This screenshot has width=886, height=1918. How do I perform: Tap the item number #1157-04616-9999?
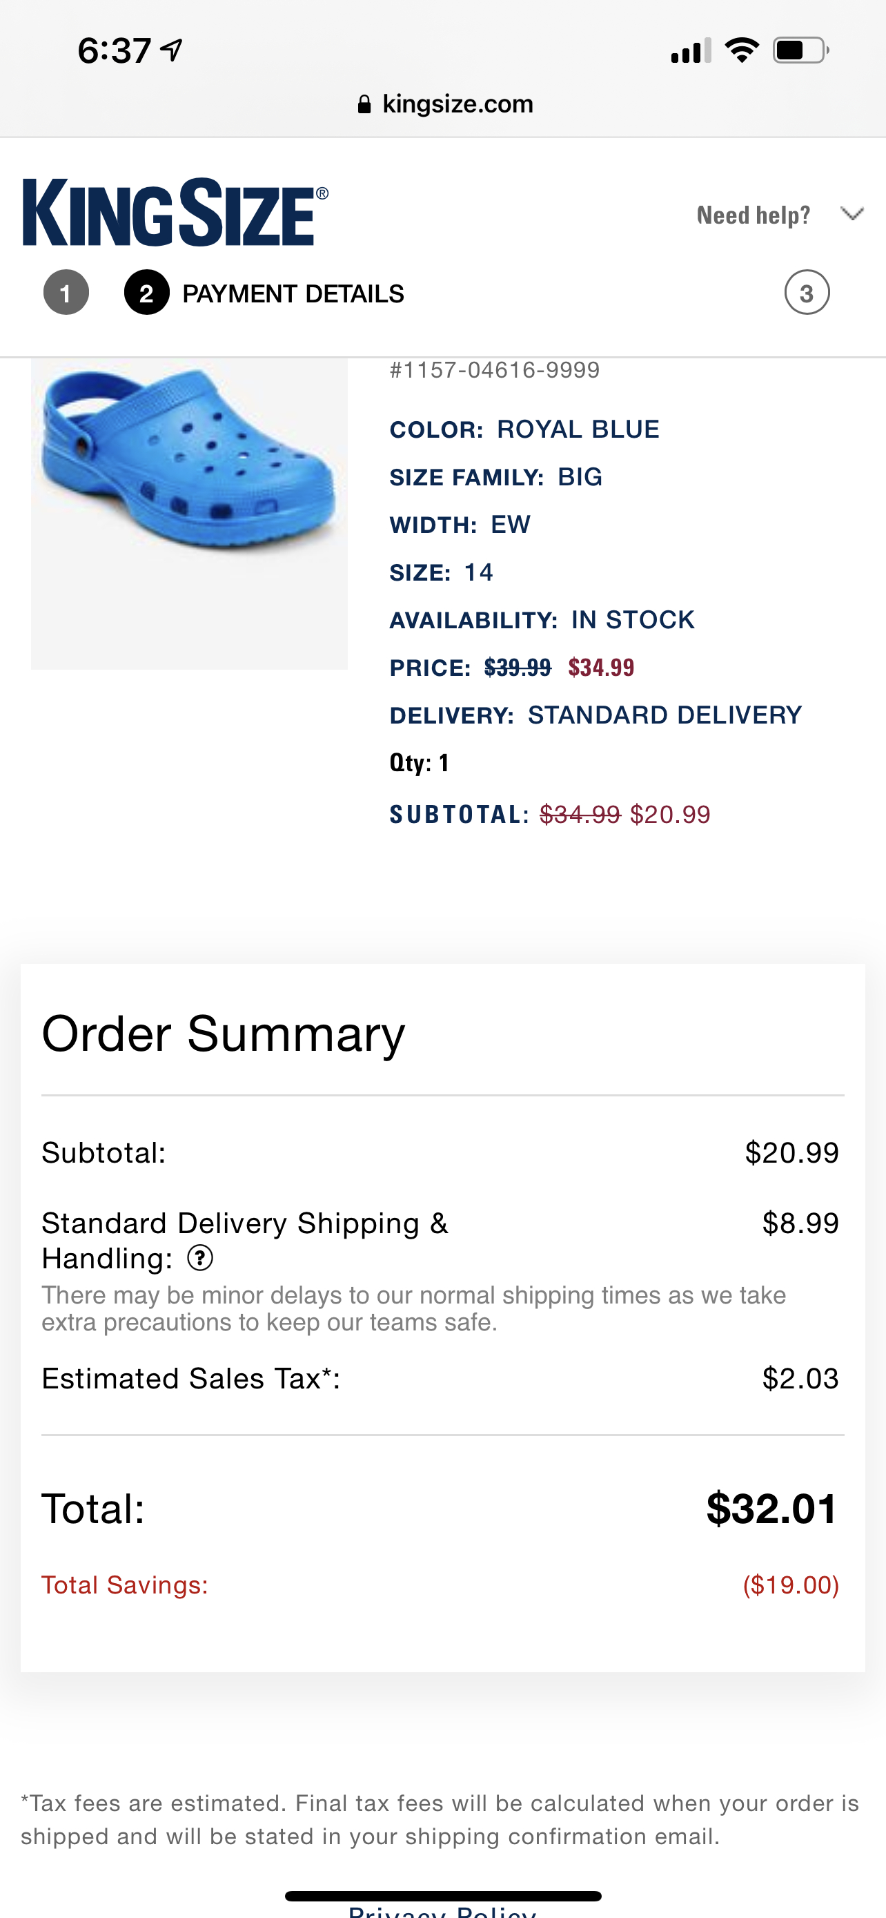click(495, 370)
